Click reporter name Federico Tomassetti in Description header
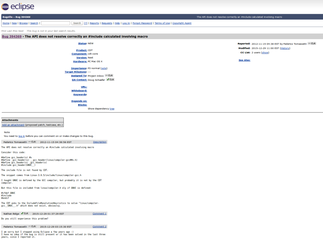 [15, 142]
